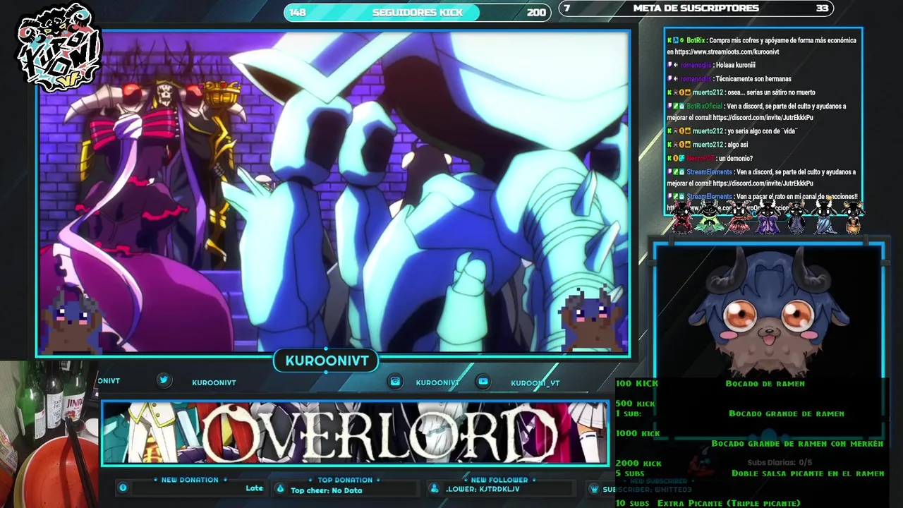The image size is (903, 508).
Task: Click the YouTube play icon
Action: point(483,381)
